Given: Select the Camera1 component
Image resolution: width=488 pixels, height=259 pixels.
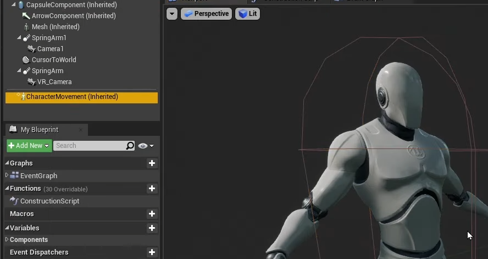Looking at the screenshot, I should [51, 49].
